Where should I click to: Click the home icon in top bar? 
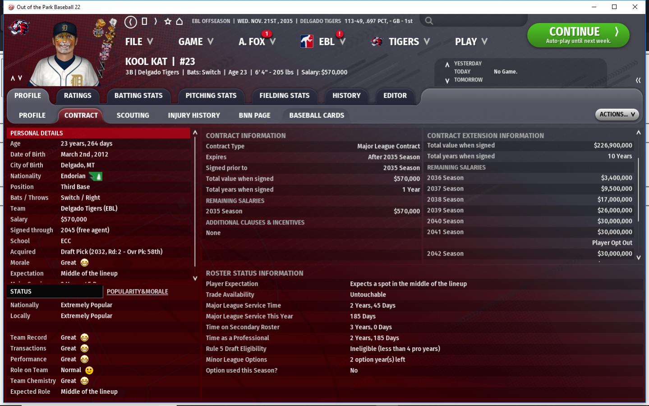pyautogui.click(x=180, y=21)
